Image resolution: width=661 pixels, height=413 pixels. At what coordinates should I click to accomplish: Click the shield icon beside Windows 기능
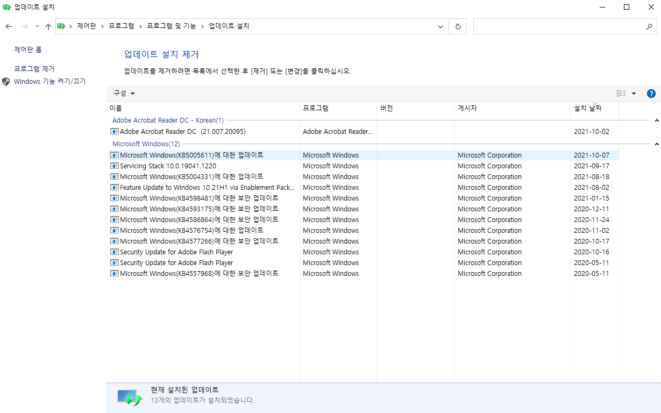tap(6, 82)
